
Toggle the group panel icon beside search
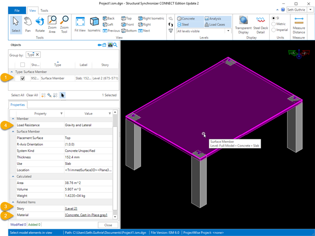[110, 45]
